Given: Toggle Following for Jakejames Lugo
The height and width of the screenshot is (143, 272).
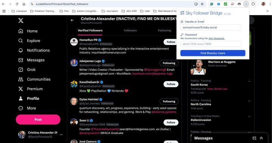Looking at the screenshot, I should (169, 63).
